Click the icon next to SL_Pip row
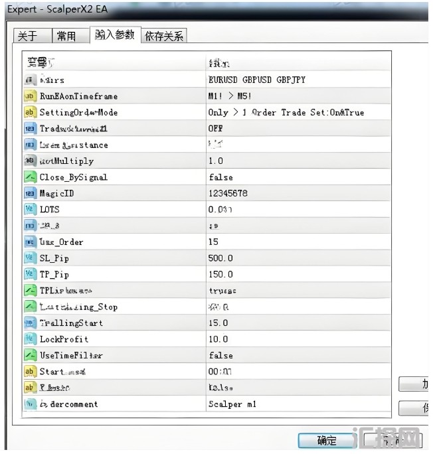 click(30, 258)
